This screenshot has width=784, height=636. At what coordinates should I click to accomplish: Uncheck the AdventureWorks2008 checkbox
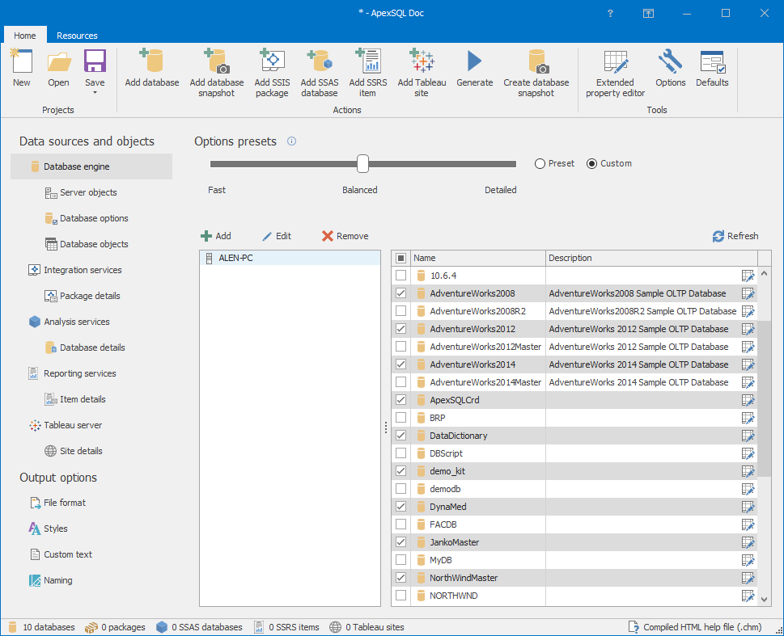click(401, 293)
